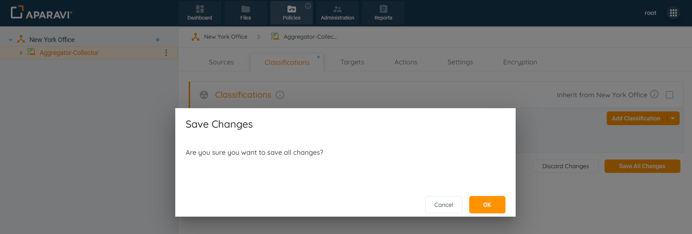Click the root user label

click(650, 13)
